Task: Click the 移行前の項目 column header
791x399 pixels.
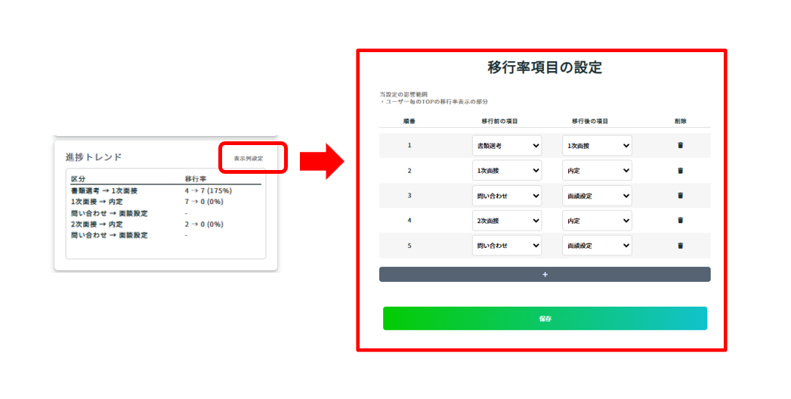Action: click(499, 121)
